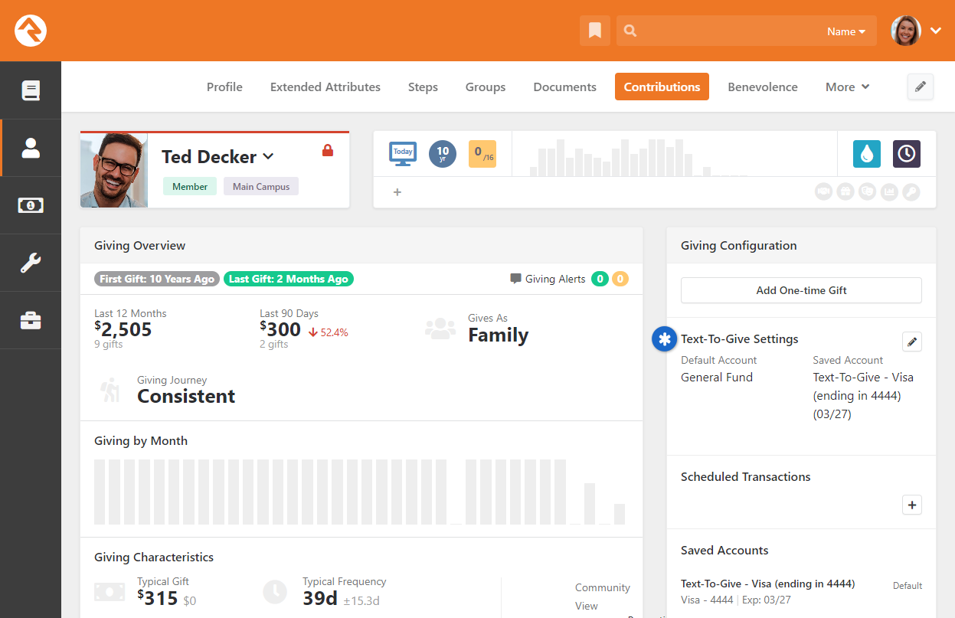Expand the Ted Decker name dropdown
This screenshot has height=618, width=955.
pyautogui.click(x=268, y=156)
